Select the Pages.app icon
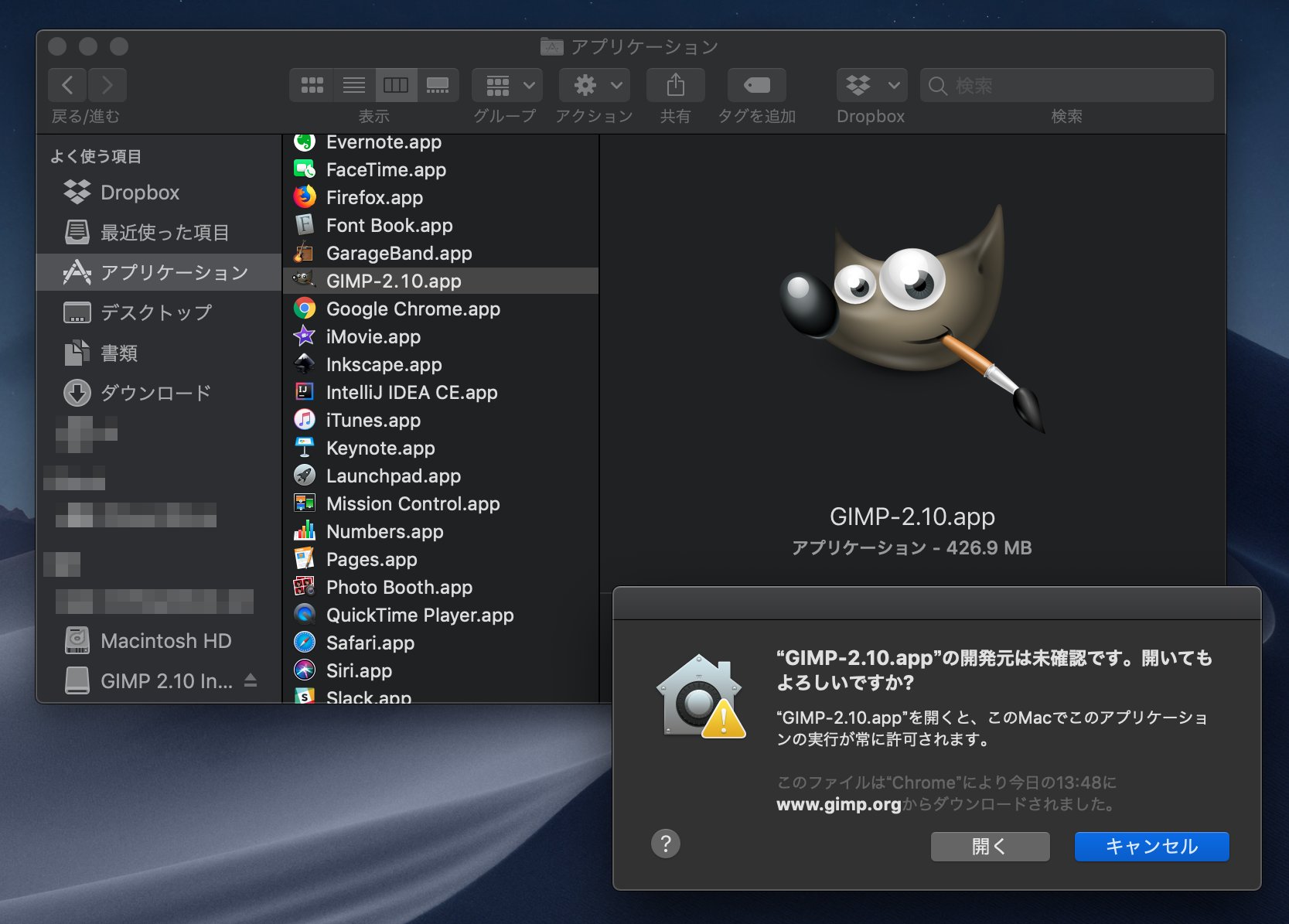Screen dimensions: 1289x924 point(305,559)
